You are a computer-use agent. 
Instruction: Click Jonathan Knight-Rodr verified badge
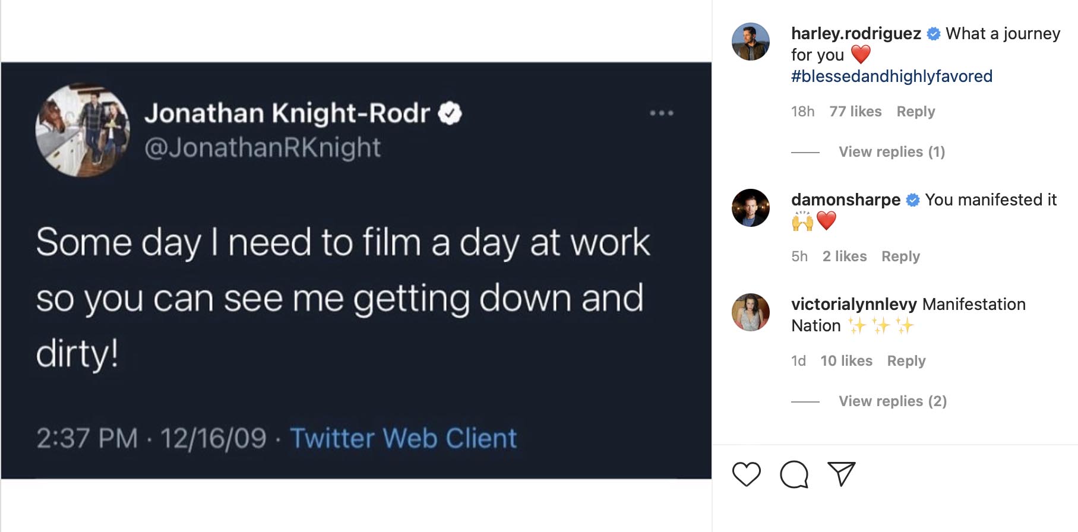[450, 113]
